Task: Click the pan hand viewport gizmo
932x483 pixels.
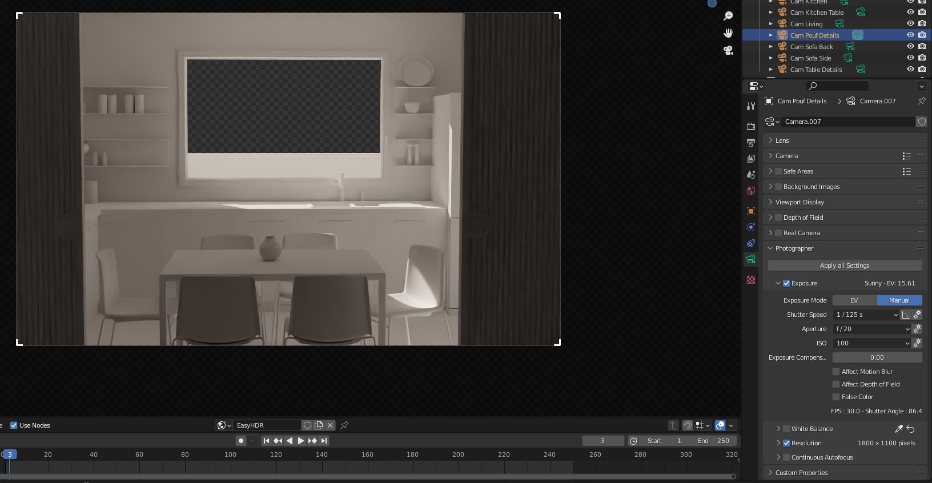Action: click(728, 33)
